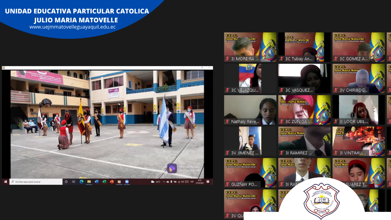The width and height of the screenshot is (391, 220).
Task: Select the 3V CHIRIBOG... participant tile
Action: pyautogui.click(x=359, y=78)
